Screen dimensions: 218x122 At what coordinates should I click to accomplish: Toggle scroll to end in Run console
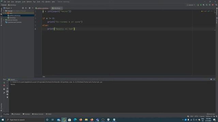click(7, 91)
